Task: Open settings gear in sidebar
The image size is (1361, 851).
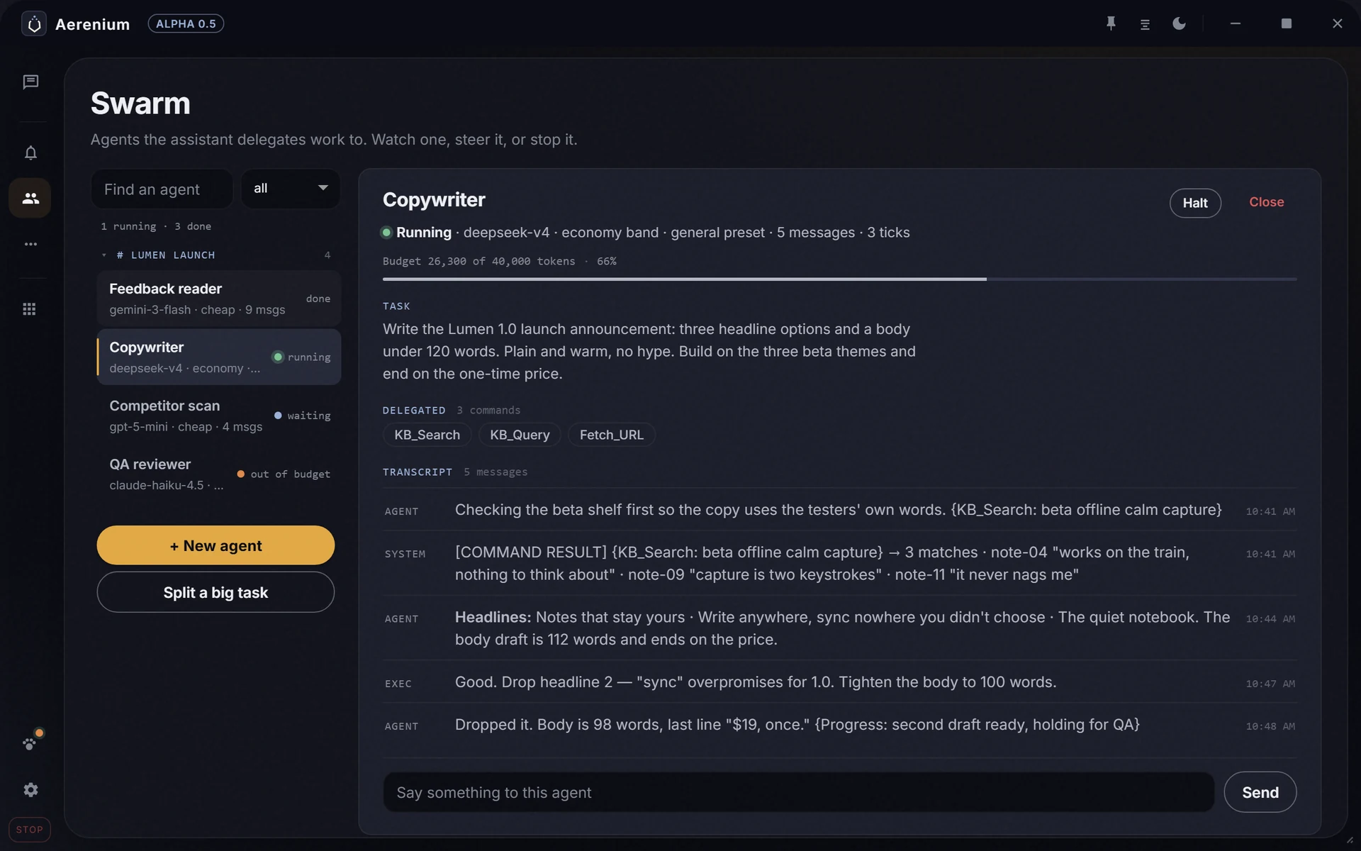Action: 30,790
